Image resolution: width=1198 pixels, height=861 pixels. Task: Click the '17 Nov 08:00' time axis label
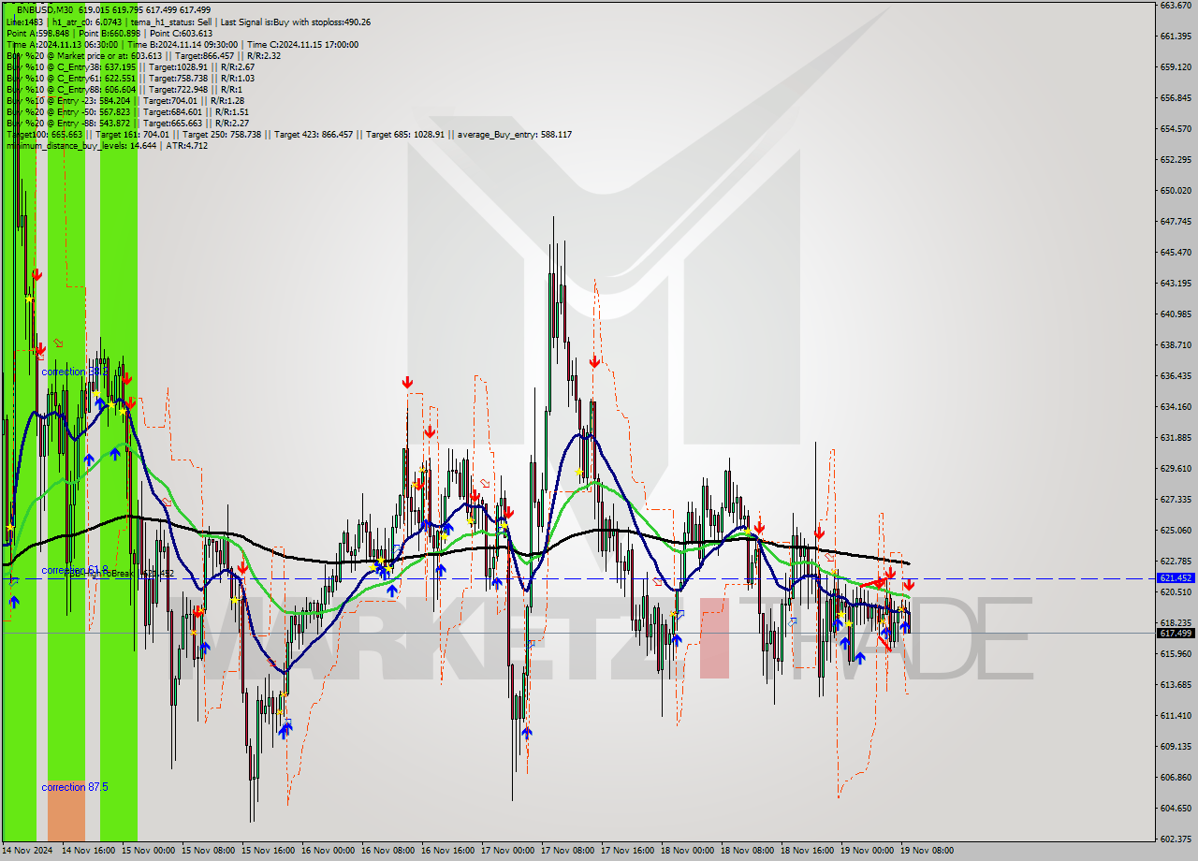(x=567, y=851)
